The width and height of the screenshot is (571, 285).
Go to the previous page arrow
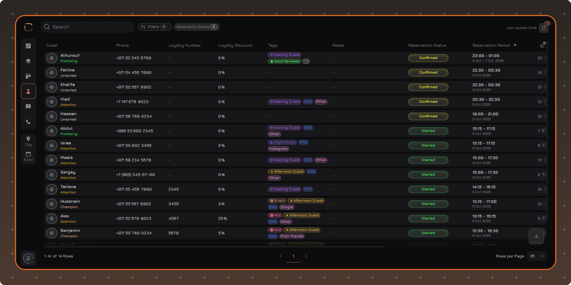coord(281,256)
